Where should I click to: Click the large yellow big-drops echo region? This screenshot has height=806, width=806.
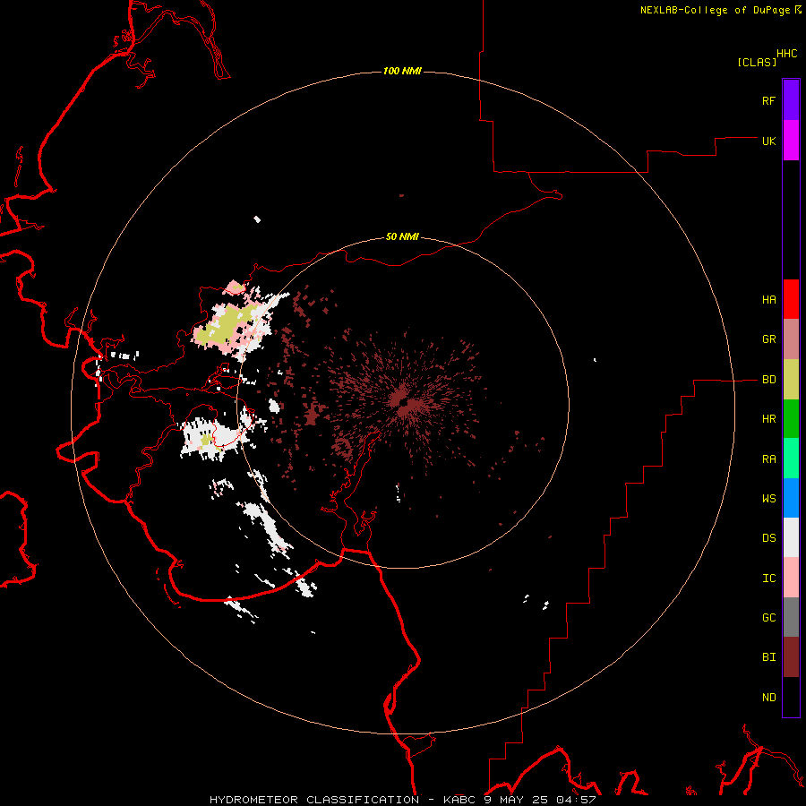[x=227, y=326]
